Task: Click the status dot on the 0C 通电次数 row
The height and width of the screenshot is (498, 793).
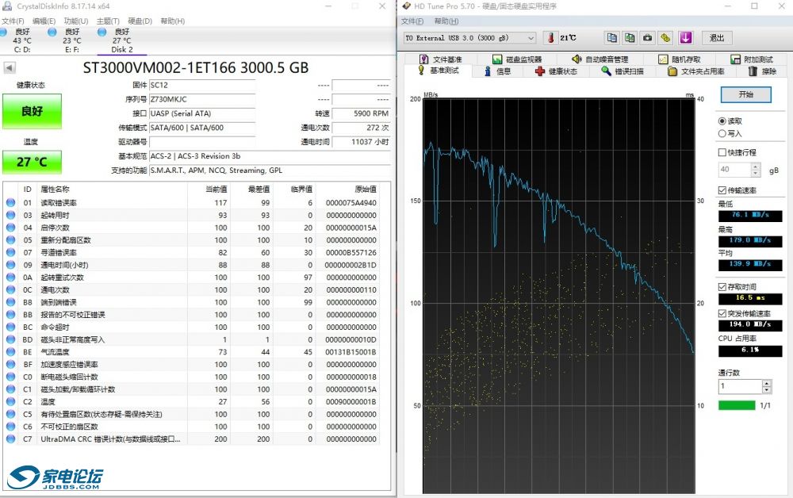Action: tap(10, 289)
